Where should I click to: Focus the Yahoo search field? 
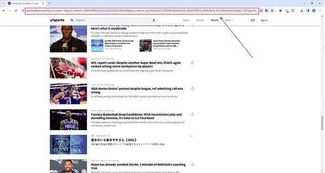tap(113, 20)
